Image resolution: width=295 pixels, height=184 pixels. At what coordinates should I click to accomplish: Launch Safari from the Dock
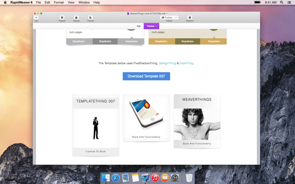[116, 178]
